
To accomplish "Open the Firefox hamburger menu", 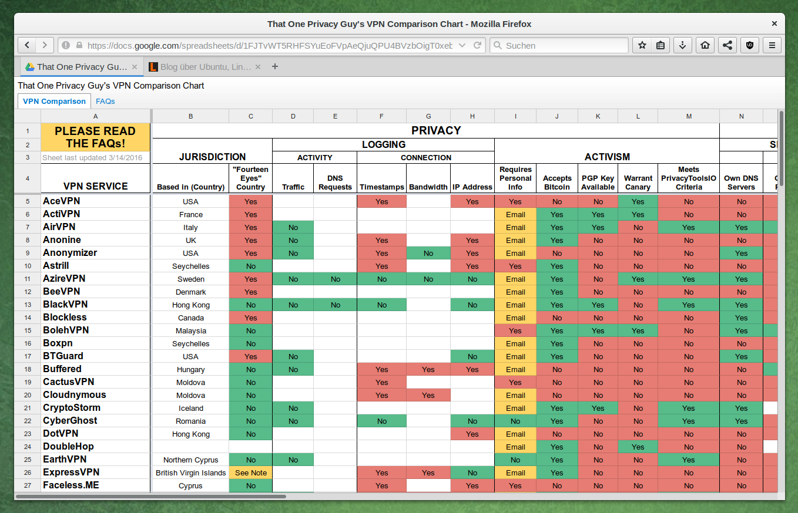I will tap(773, 45).
